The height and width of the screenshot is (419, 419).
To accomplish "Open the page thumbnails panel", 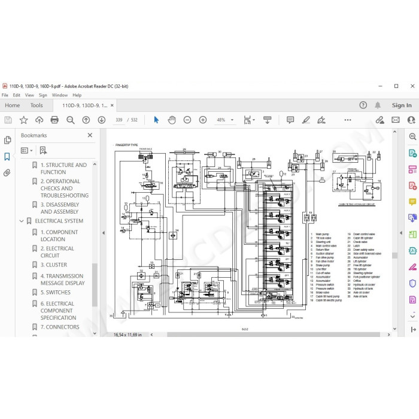I will (7, 140).
